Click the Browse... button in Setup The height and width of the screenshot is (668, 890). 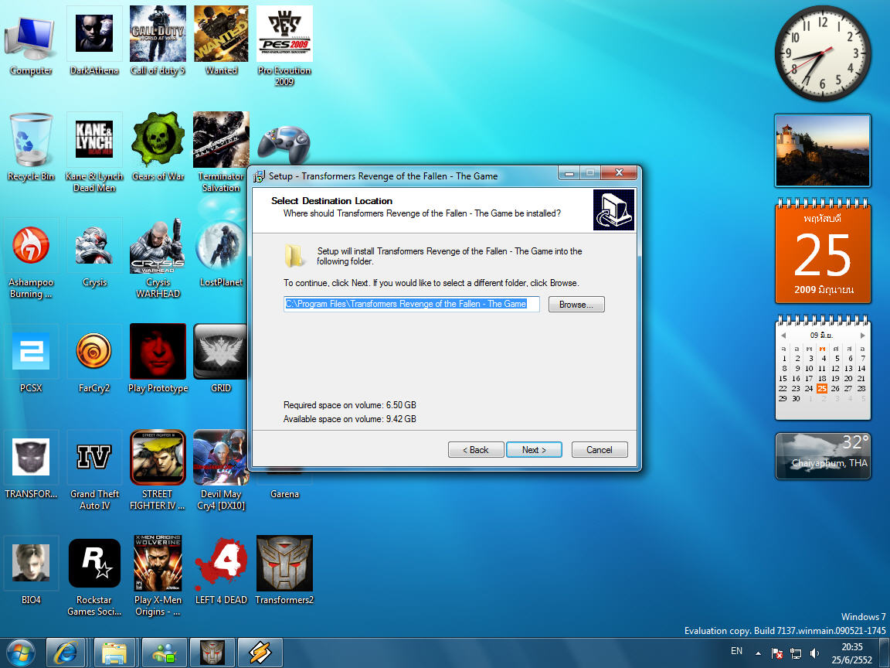pyautogui.click(x=576, y=305)
